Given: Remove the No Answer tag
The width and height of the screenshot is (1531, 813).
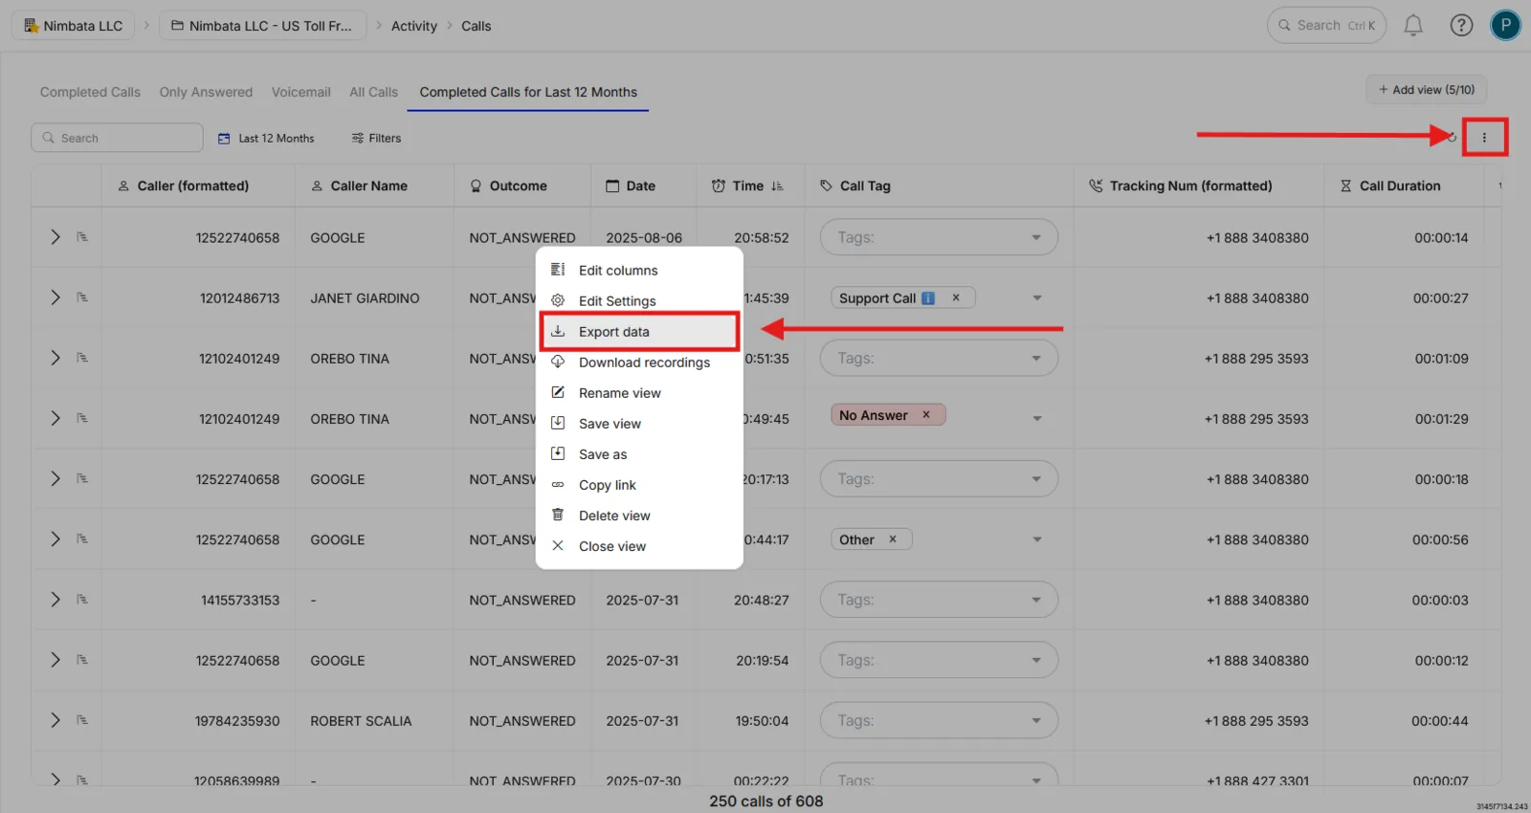Looking at the screenshot, I should tap(925, 415).
